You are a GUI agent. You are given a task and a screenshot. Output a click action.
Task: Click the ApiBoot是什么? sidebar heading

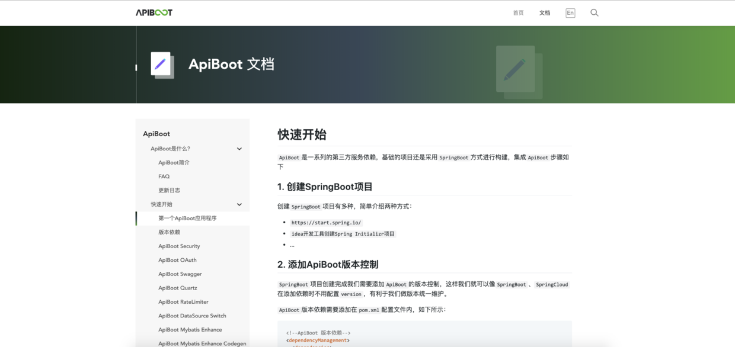(170, 149)
